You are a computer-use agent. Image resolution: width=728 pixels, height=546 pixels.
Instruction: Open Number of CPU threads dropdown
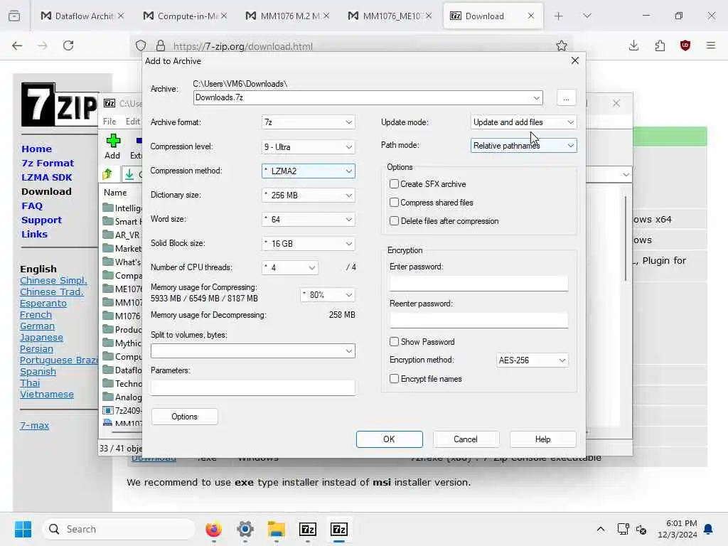290,267
